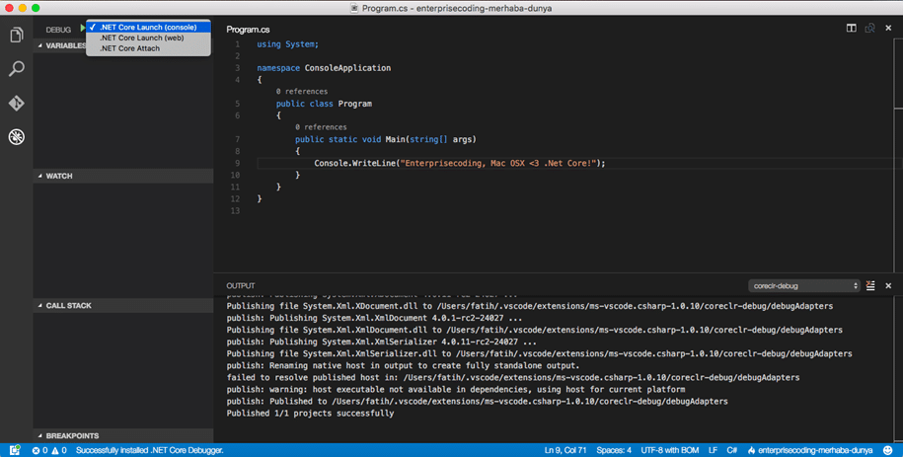Viewport: 903px width, 457px height.
Task: Split the editor using the top-right icon
Action: coord(851,28)
